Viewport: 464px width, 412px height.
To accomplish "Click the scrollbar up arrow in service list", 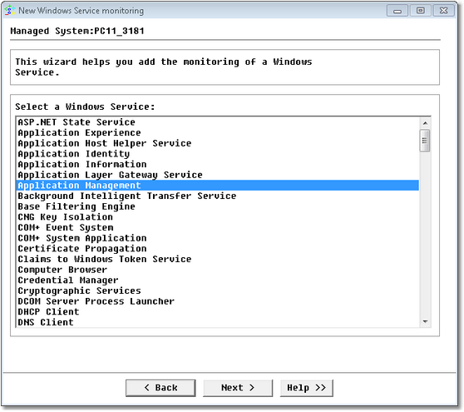I will point(425,123).
